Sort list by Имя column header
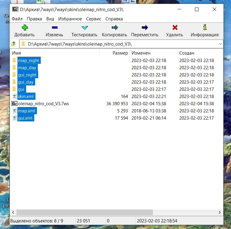Screen dimensions: 231x229 pos(54,53)
